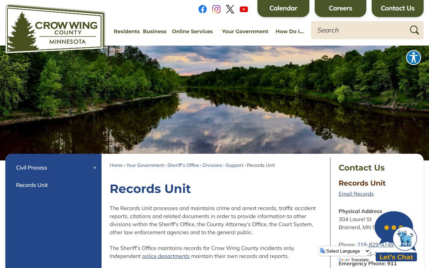The height and width of the screenshot is (268, 429).
Task: Open the How Do I... menu
Action: click(290, 31)
